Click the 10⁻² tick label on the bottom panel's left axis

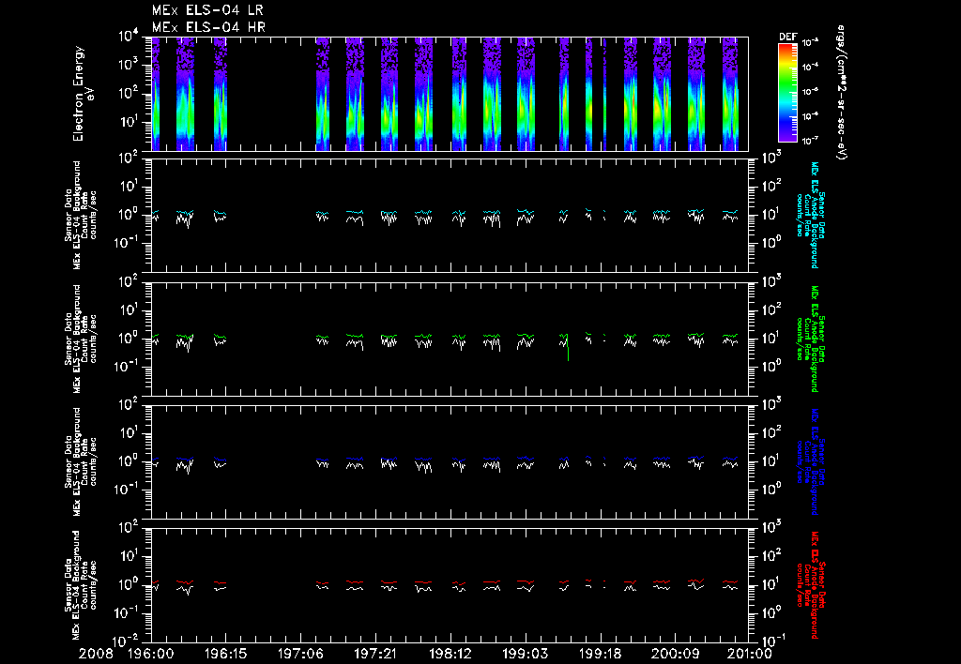127,641
